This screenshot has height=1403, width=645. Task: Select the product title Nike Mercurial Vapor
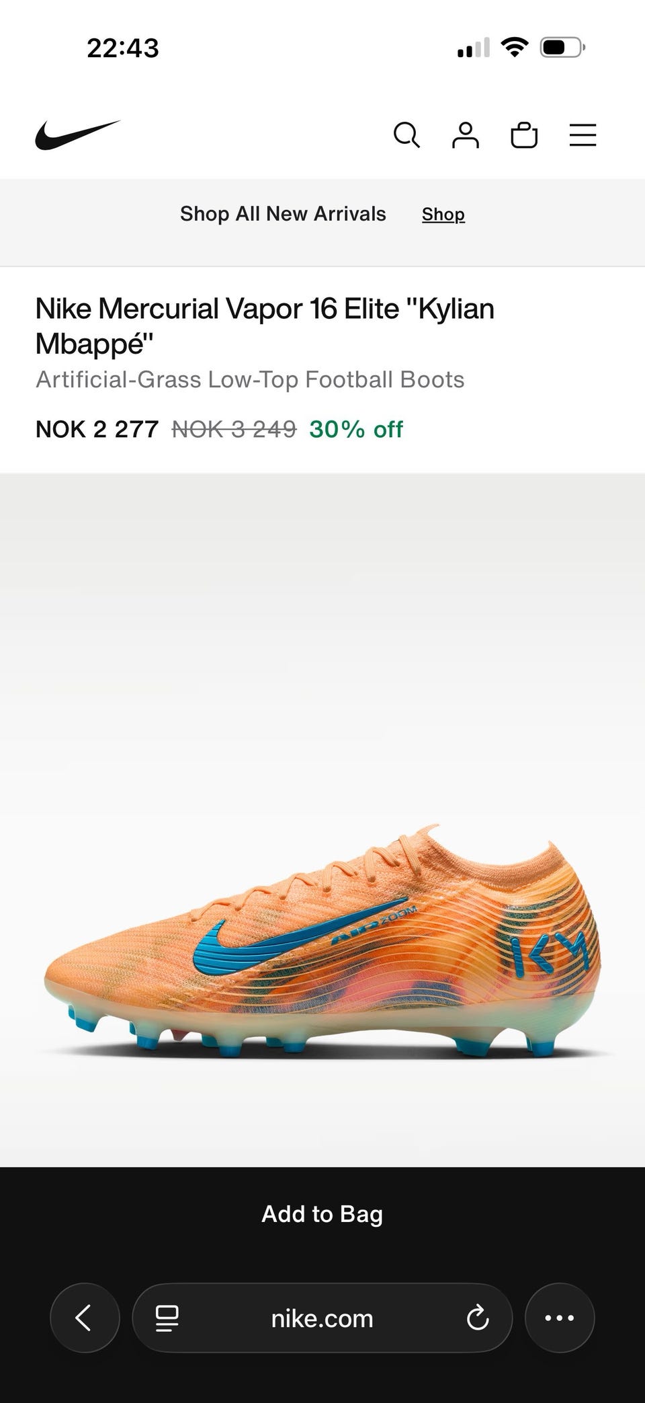(x=265, y=326)
